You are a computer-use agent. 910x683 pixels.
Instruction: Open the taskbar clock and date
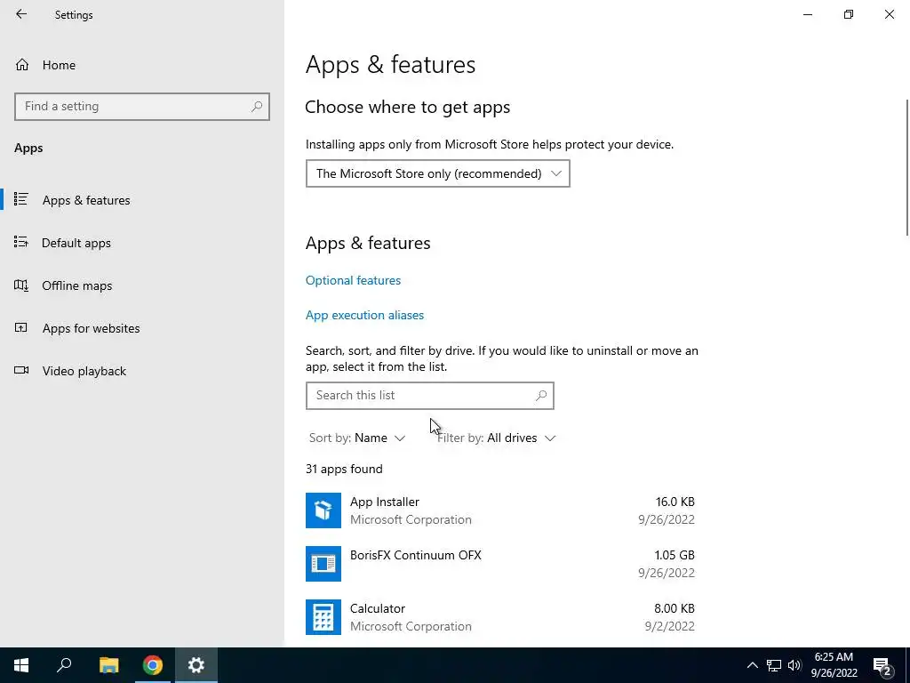834,665
